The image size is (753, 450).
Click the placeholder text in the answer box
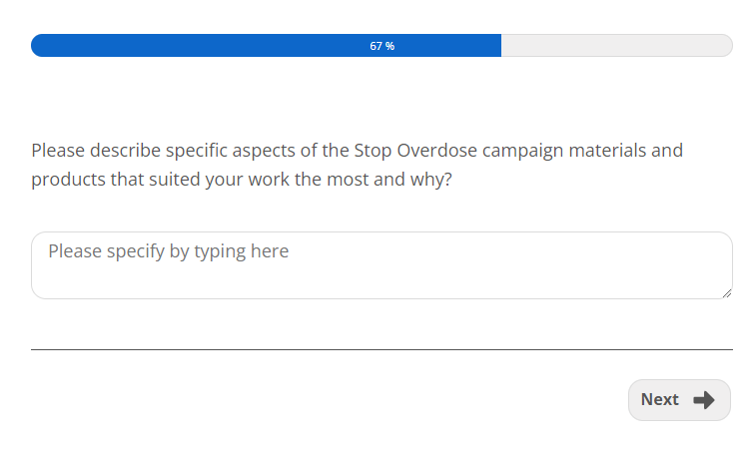point(168,251)
